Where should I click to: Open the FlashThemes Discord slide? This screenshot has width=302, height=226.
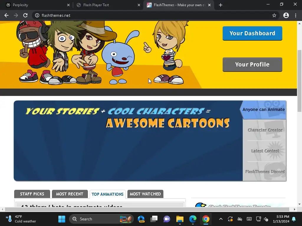[x=265, y=172]
